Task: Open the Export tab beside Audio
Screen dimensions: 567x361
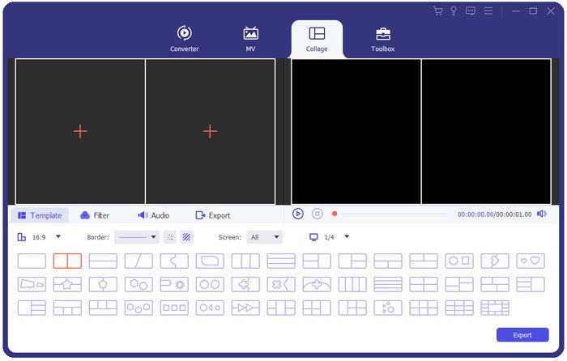Action: 212,215
